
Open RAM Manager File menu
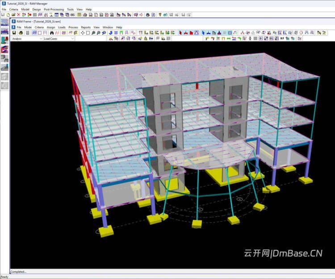(x=4, y=9)
